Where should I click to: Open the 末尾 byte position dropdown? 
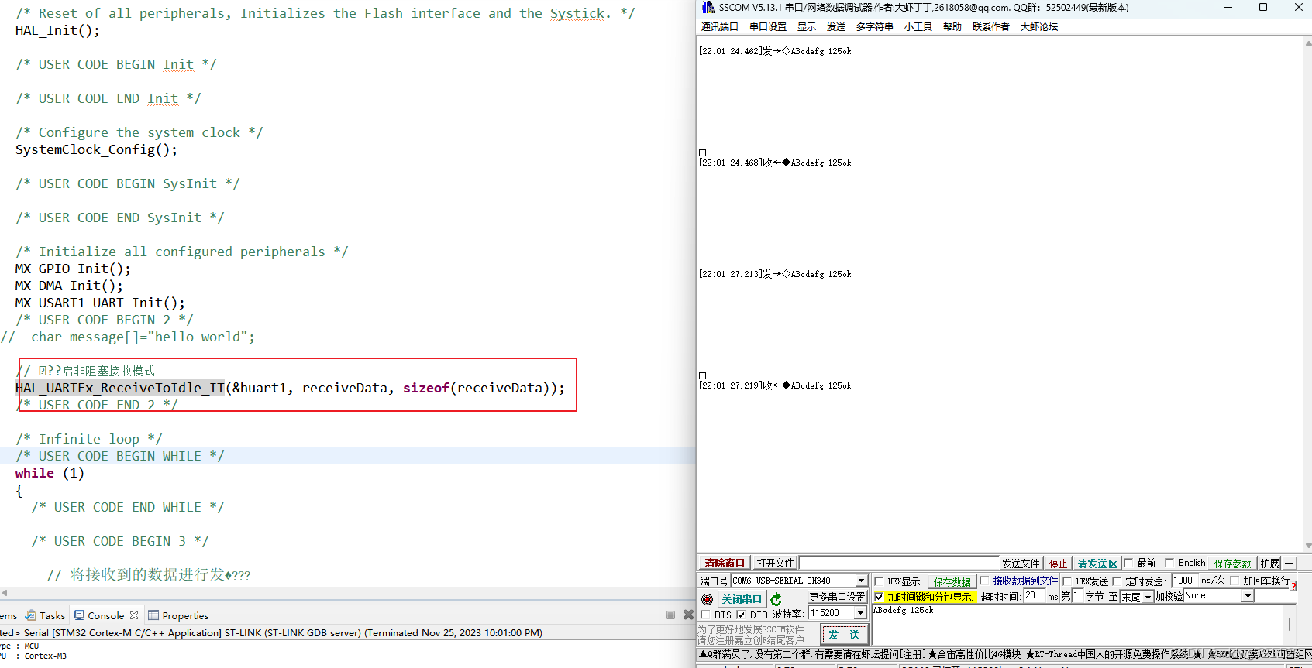[x=1148, y=597]
